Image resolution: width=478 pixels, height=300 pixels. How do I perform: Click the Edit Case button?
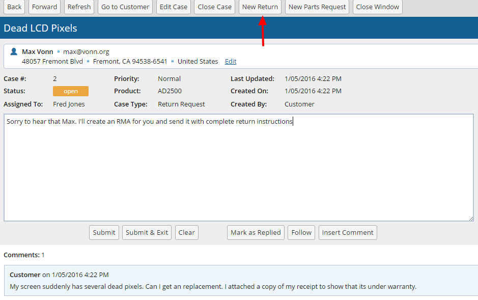click(173, 7)
